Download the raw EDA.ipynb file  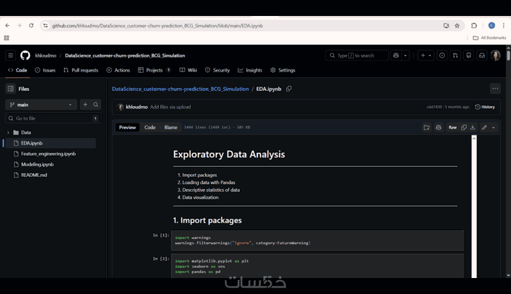pos(473,127)
